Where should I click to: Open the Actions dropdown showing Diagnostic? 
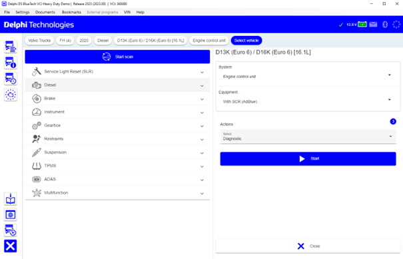coord(308,136)
